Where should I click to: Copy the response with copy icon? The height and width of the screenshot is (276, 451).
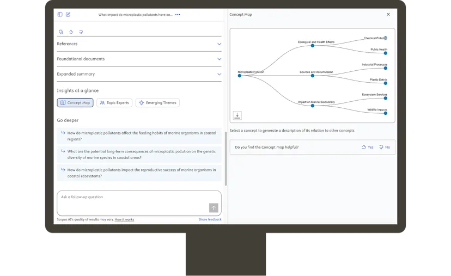pos(60,32)
